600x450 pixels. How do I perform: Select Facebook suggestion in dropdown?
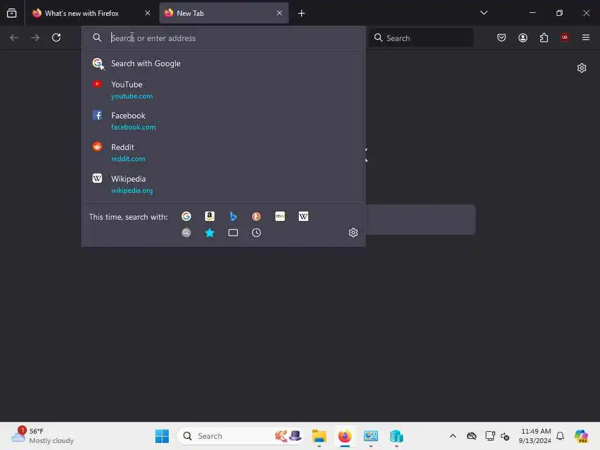(x=223, y=121)
